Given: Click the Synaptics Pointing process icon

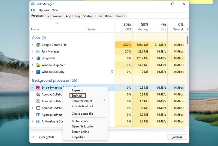Looking at the screenshot, I should 38,88.
